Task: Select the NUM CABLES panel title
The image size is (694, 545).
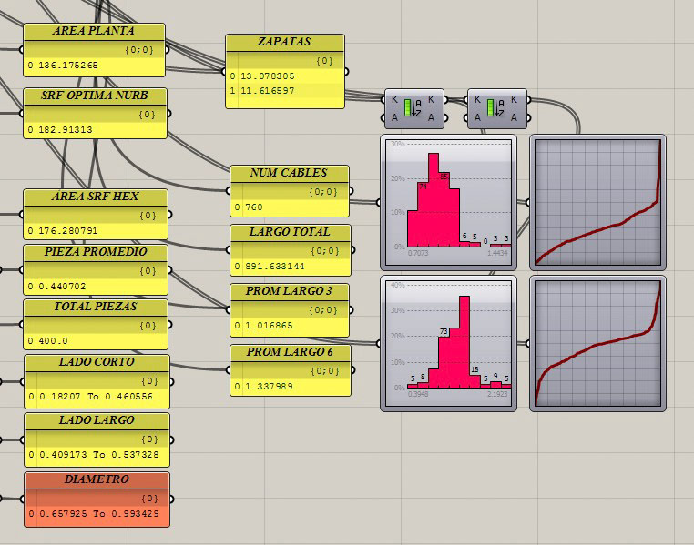Action: [289, 173]
